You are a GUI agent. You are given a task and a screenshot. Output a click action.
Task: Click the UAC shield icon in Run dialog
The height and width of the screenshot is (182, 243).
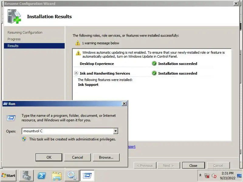tap(24, 139)
